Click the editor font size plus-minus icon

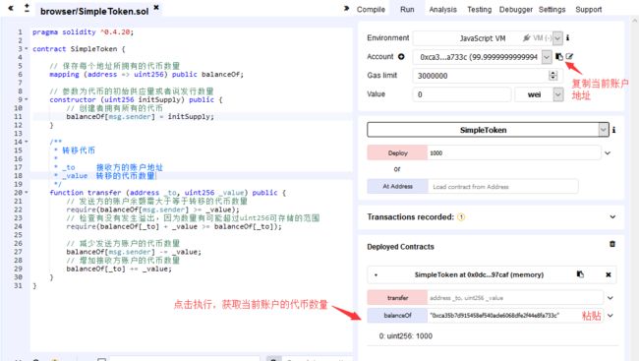pos(27,8)
